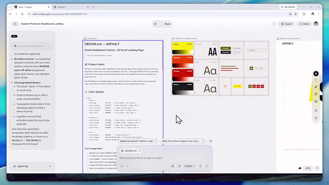Select the DESIGN.md frame label
Screen dimensions: 329x185
point(90,39)
